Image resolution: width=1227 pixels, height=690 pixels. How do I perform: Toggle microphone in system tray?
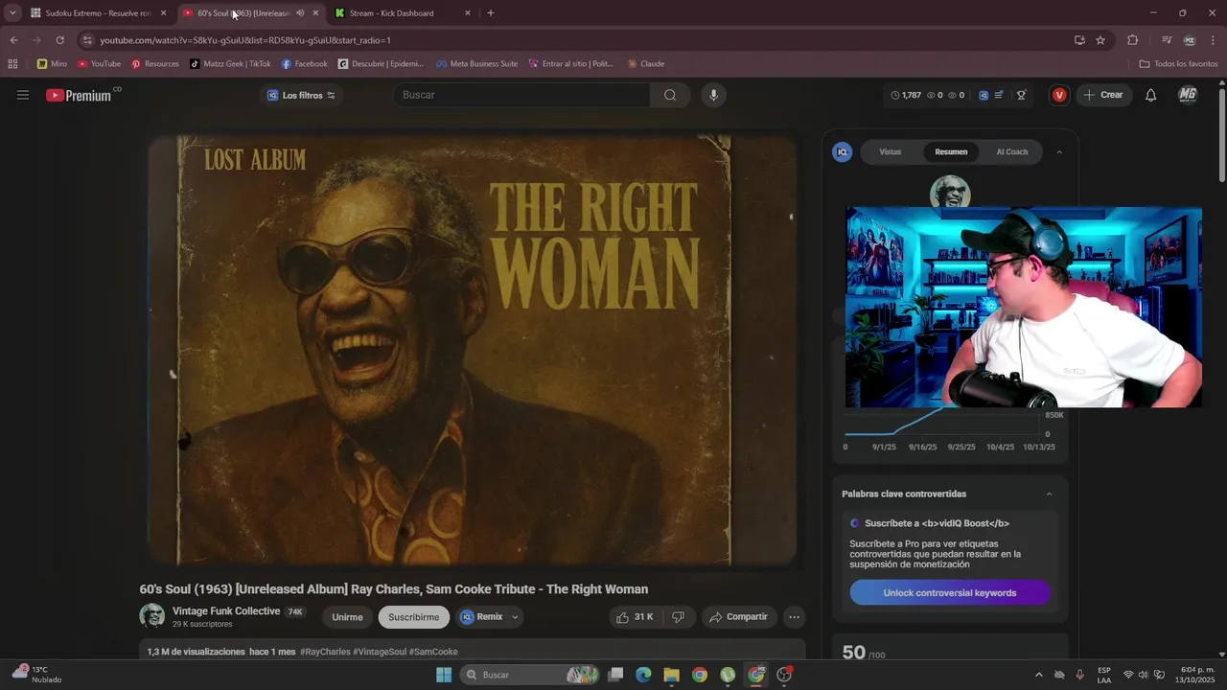(x=1080, y=675)
